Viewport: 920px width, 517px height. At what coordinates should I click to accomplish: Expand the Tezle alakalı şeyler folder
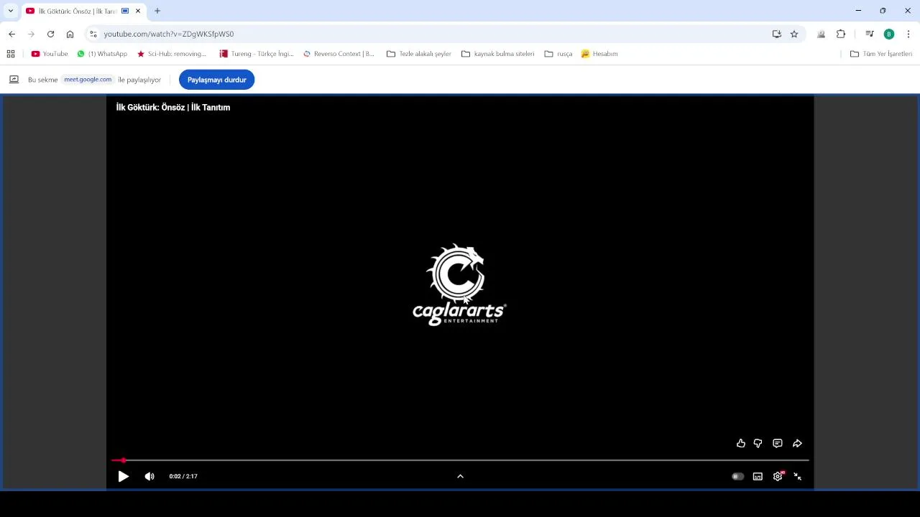click(x=419, y=54)
